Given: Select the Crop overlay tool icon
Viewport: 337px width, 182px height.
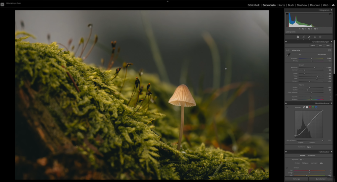Looking at the screenshot, I should click(304, 37).
